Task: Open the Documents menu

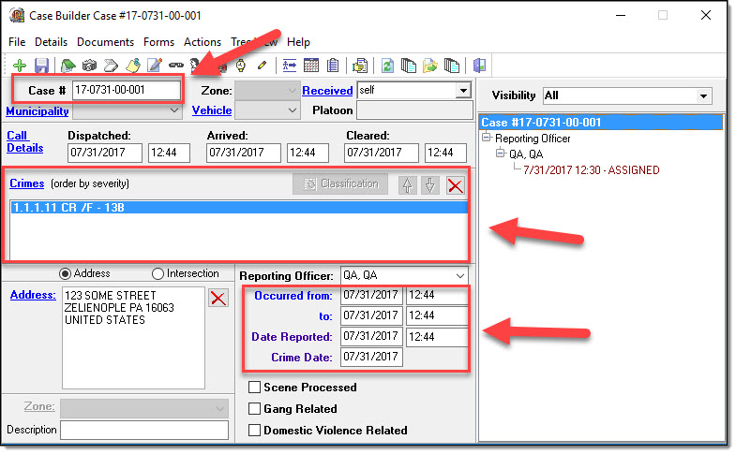Action: coord(105,42)
